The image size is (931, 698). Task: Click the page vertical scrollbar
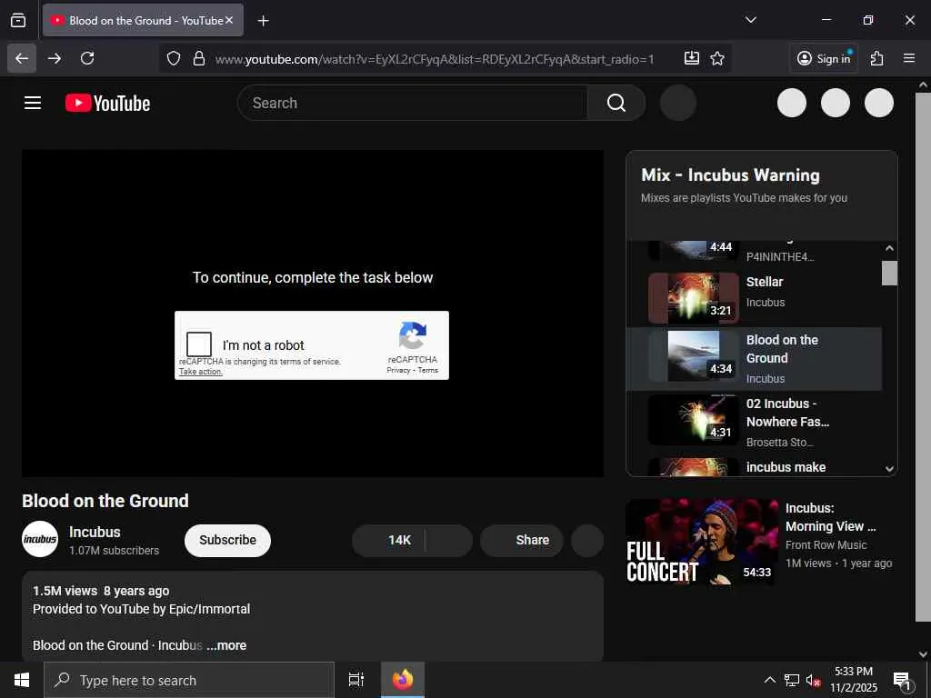click(923, 356)
